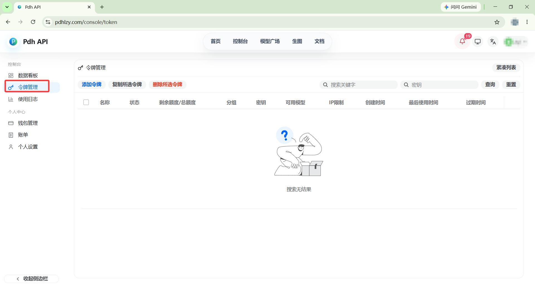Click the 创建时间 column header

pyautogui.click(x=375, y=103)
